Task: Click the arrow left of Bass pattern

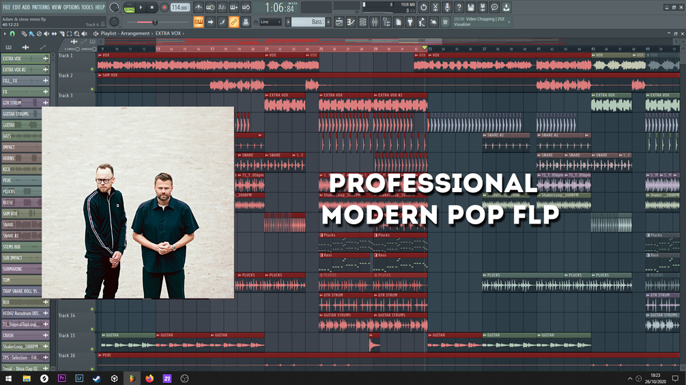Action: pyautogui.click(x=288, y=22)
